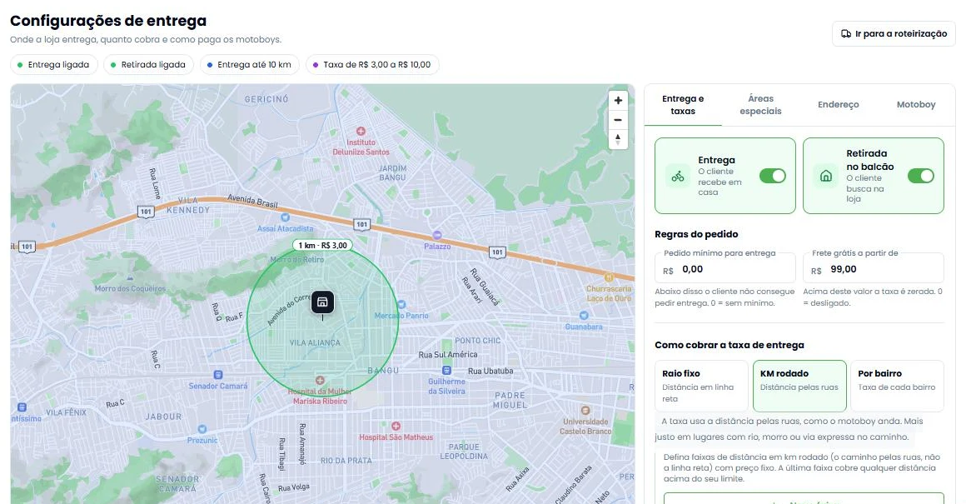The image size is (966, 504).
Task: Choose the KM rodado pricing option
Action: [x=799, y=387]
